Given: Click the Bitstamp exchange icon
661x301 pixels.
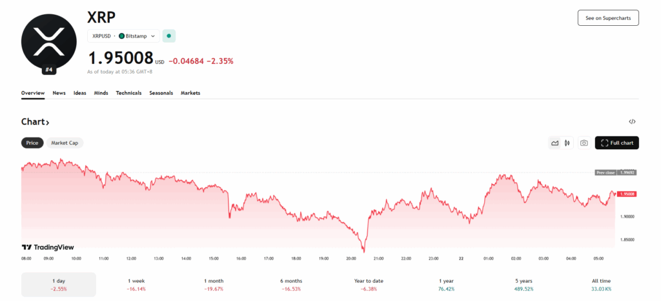Looking at the screenshot, I should point(122,36).
